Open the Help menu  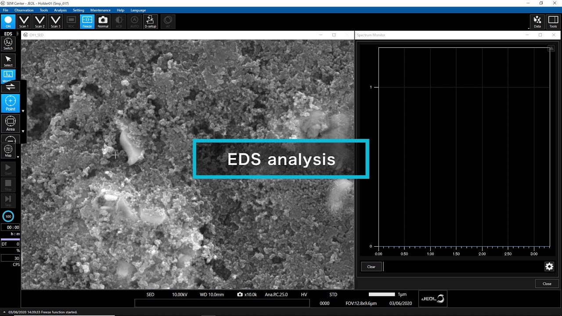pos(120,10)
